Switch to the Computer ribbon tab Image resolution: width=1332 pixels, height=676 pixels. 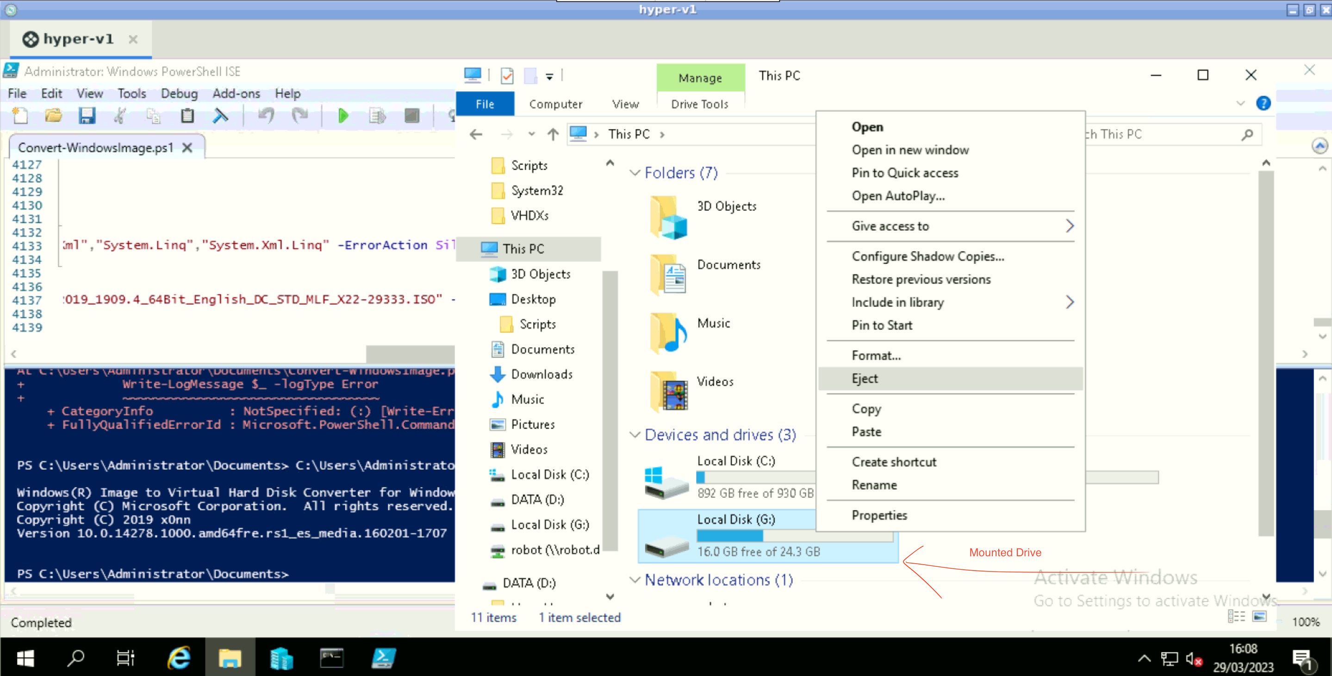555,104
